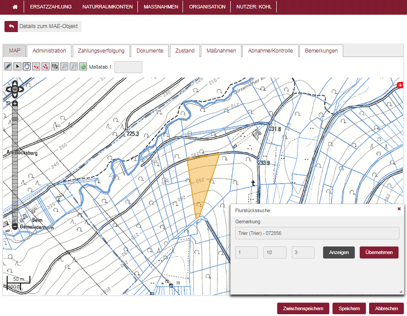Pan the map up with arrow control
Screen dimensions: 407x316
[15, 83]
